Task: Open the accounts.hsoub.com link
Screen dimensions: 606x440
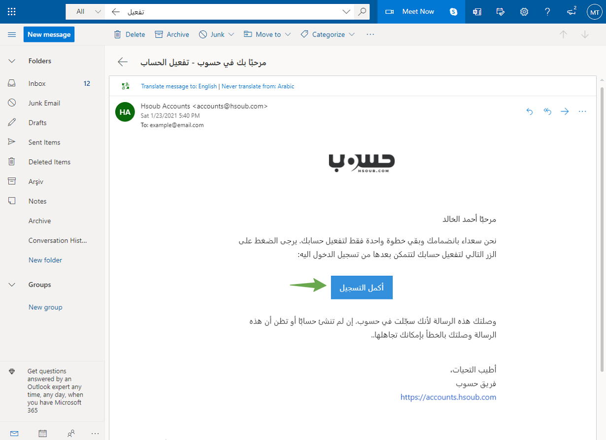Action: pos(448,397)
